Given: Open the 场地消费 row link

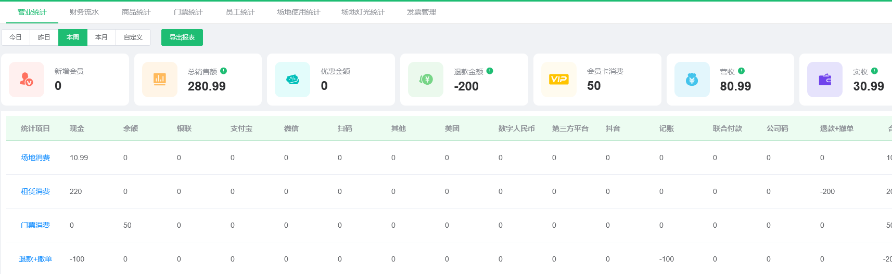Looking at the screenshot, I should pos(35,158).
